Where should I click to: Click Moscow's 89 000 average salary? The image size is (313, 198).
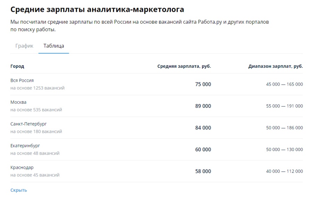(203, 106)
